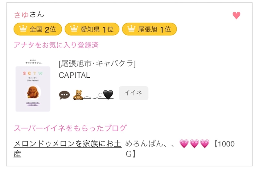Screen dimensions: 259x170
Task: Click the speech bubble comment icon
Action: pyautogui.click(x=64, y=95)
